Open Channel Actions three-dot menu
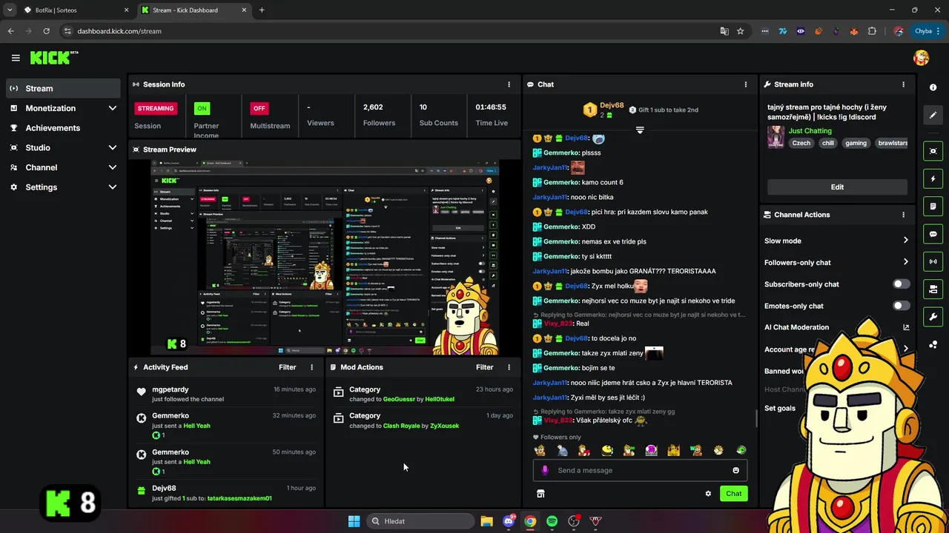 (903, 215)
